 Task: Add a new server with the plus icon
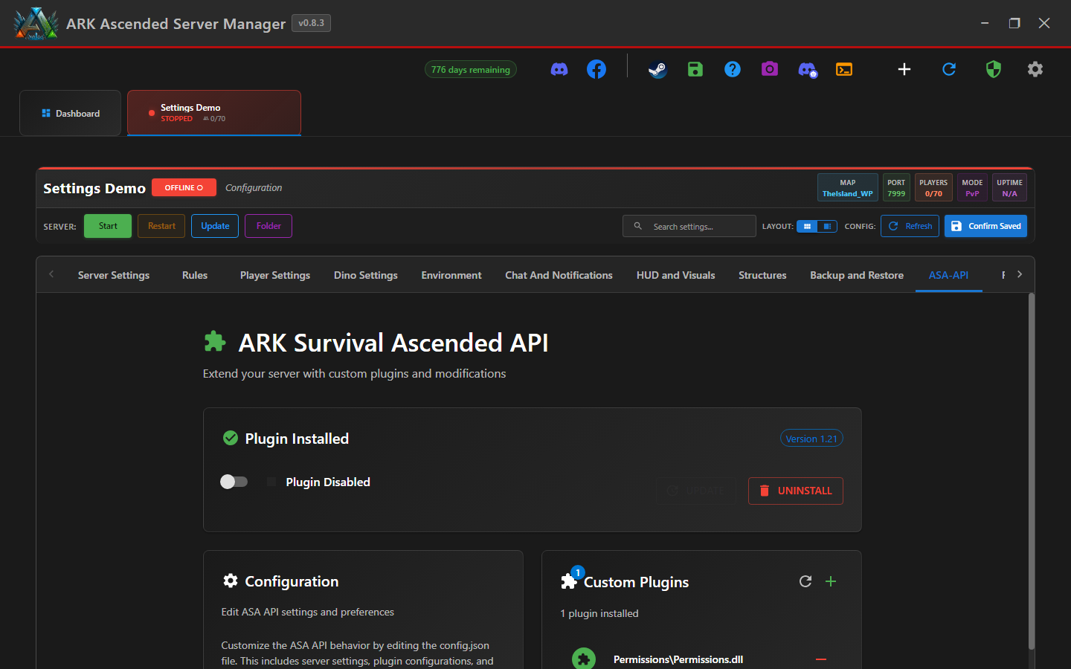click(x=904, y=69)
